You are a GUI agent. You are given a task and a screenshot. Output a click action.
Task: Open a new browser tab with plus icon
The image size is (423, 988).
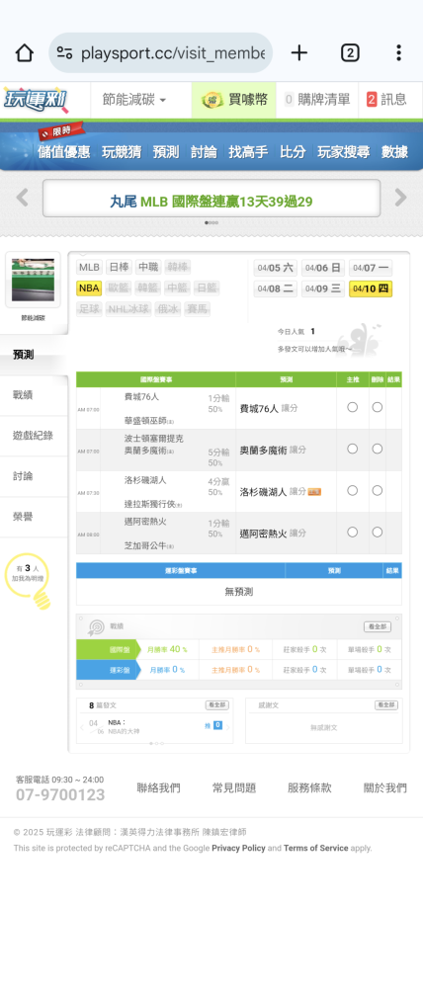[299, 53]
